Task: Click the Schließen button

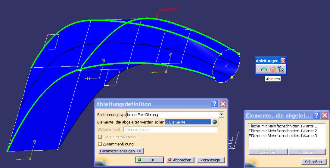Action: pos(313,162)
